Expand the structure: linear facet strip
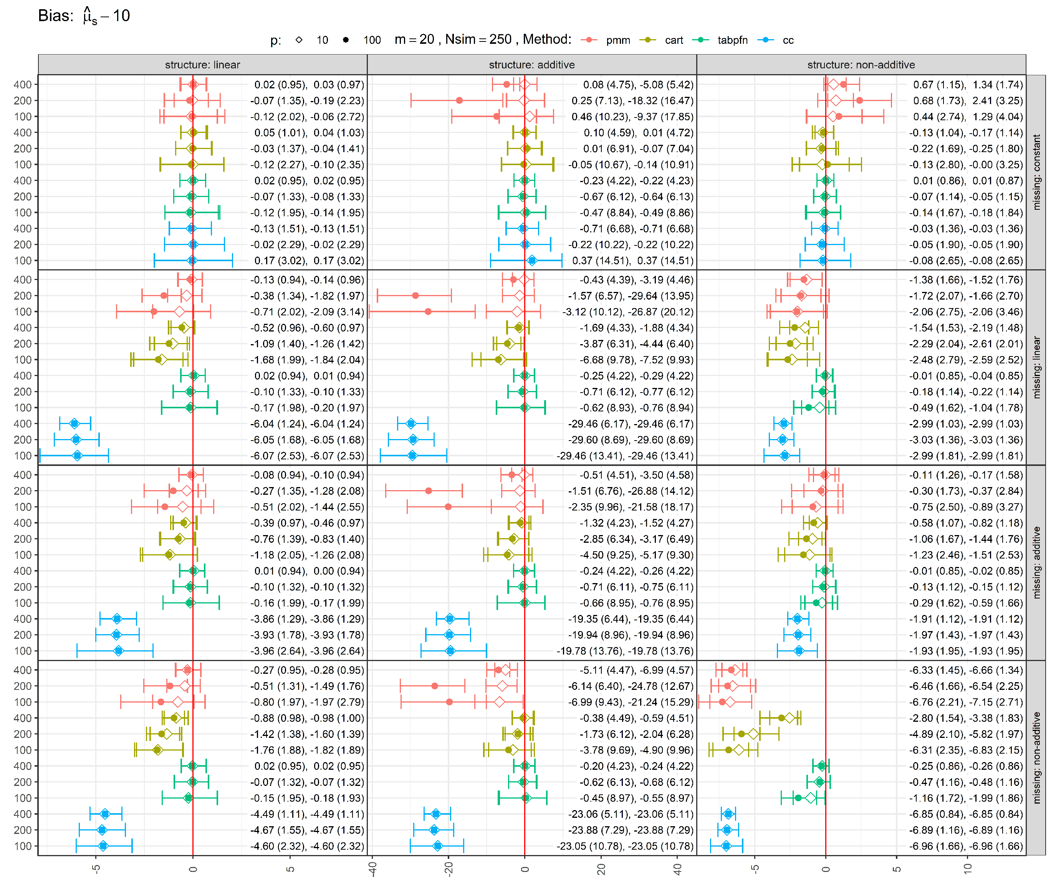1061x885 pixels. [x=202, y=65]
